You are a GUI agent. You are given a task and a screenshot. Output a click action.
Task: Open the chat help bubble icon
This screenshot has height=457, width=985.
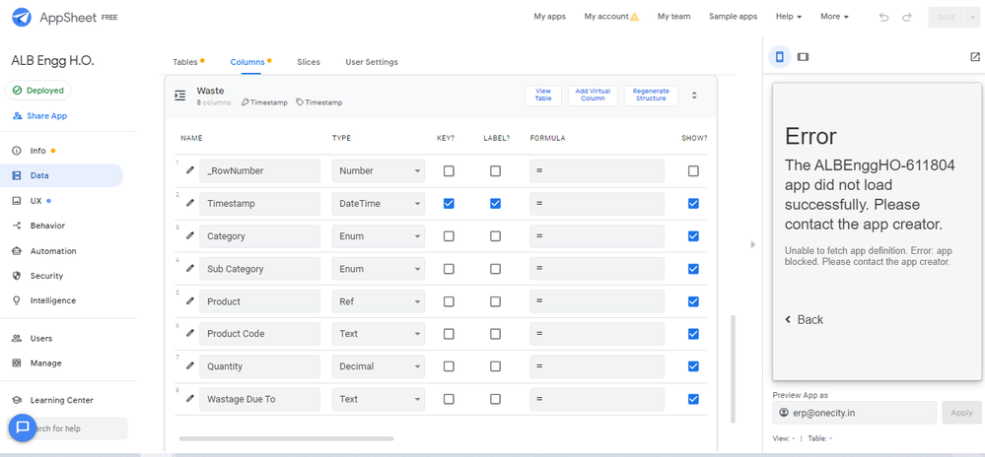(x=23, y=427)
